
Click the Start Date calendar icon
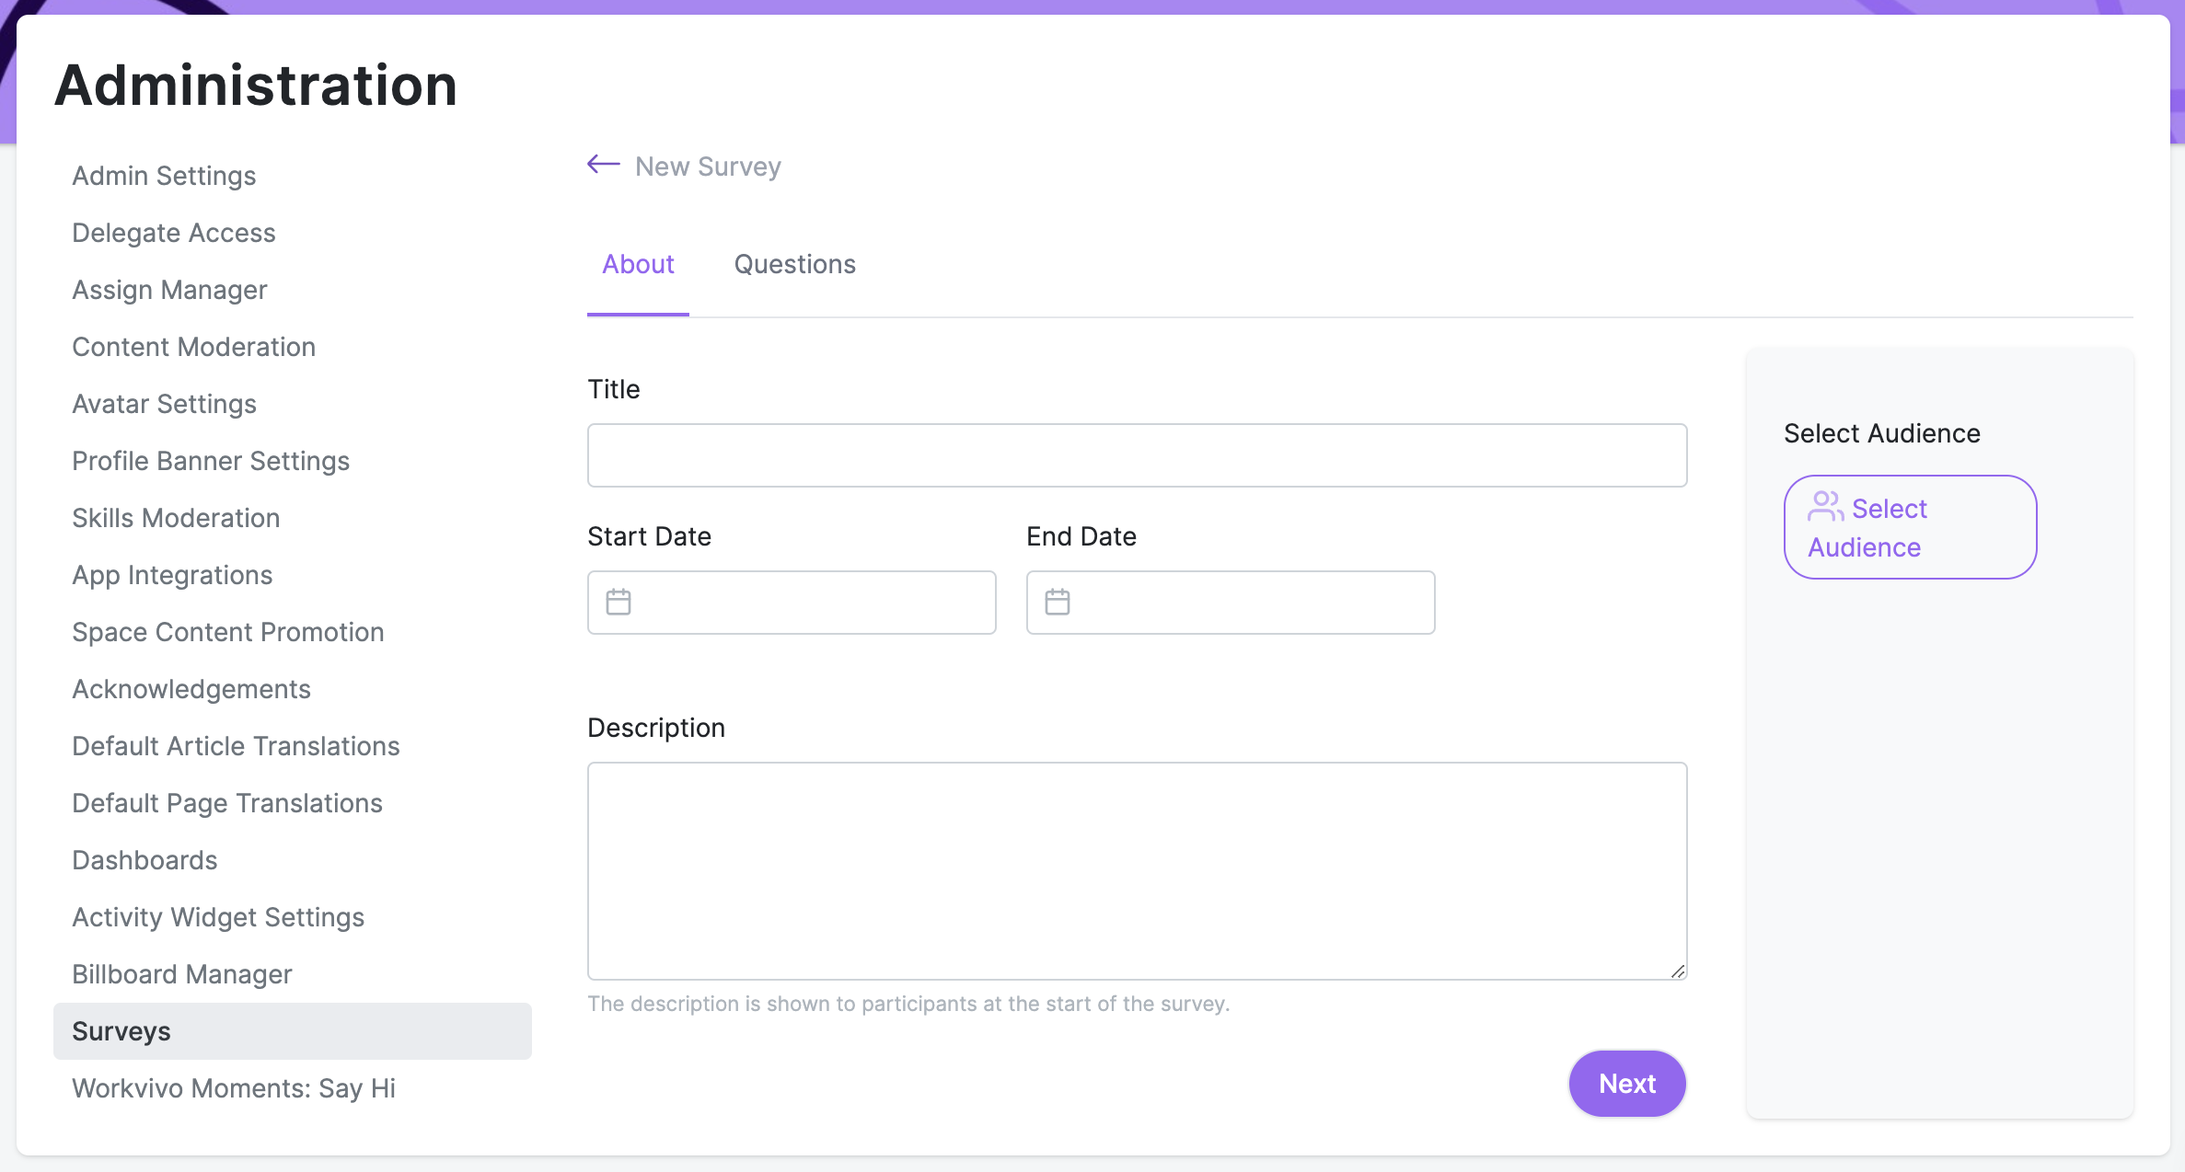coord(619,603)
